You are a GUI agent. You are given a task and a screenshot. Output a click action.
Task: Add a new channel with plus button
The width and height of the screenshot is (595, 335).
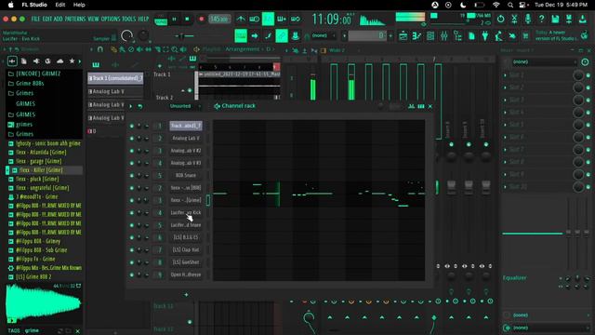click(x=186, y=295)
